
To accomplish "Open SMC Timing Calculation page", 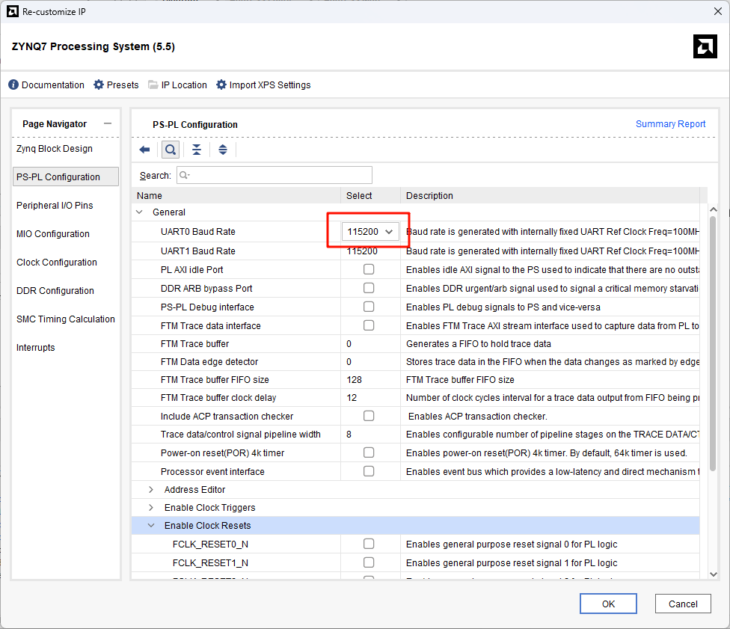I will [66, 319].
